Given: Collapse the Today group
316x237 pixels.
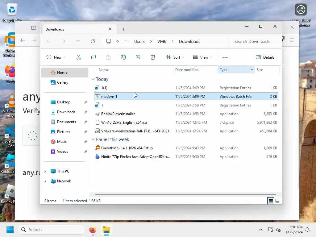Looking at the screenshot, I should (93, 79).
